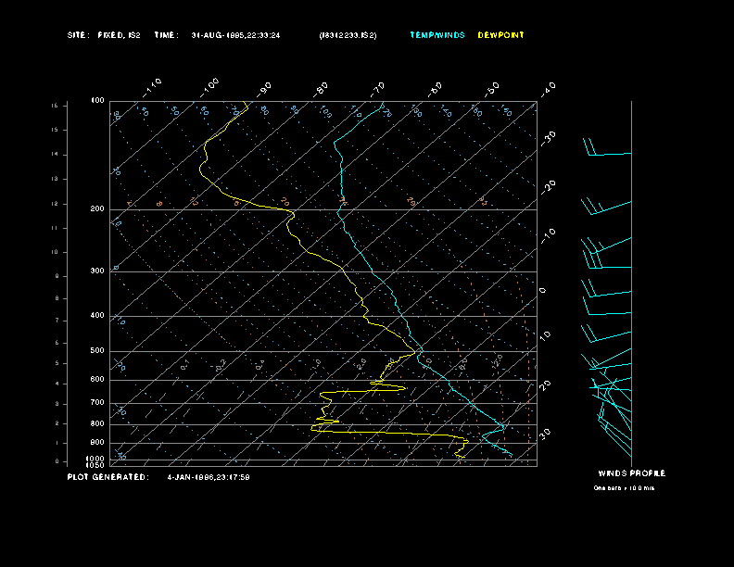
Task: Click the 'One barb = 10.0 m/s' note
Action: point(624,488)
